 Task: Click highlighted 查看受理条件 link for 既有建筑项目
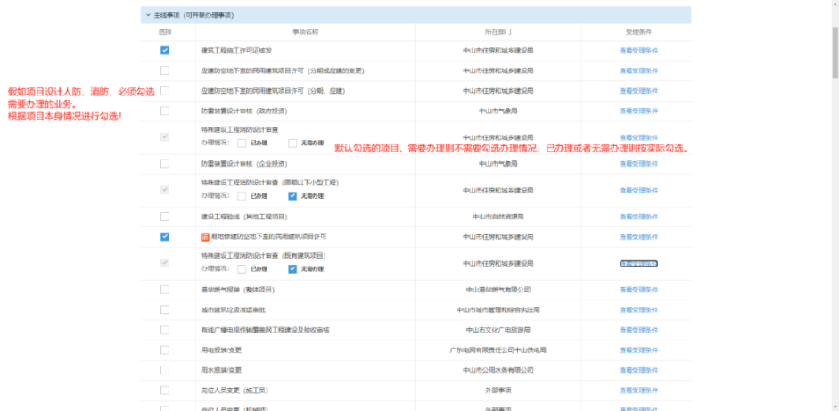(x=638, y=264)
